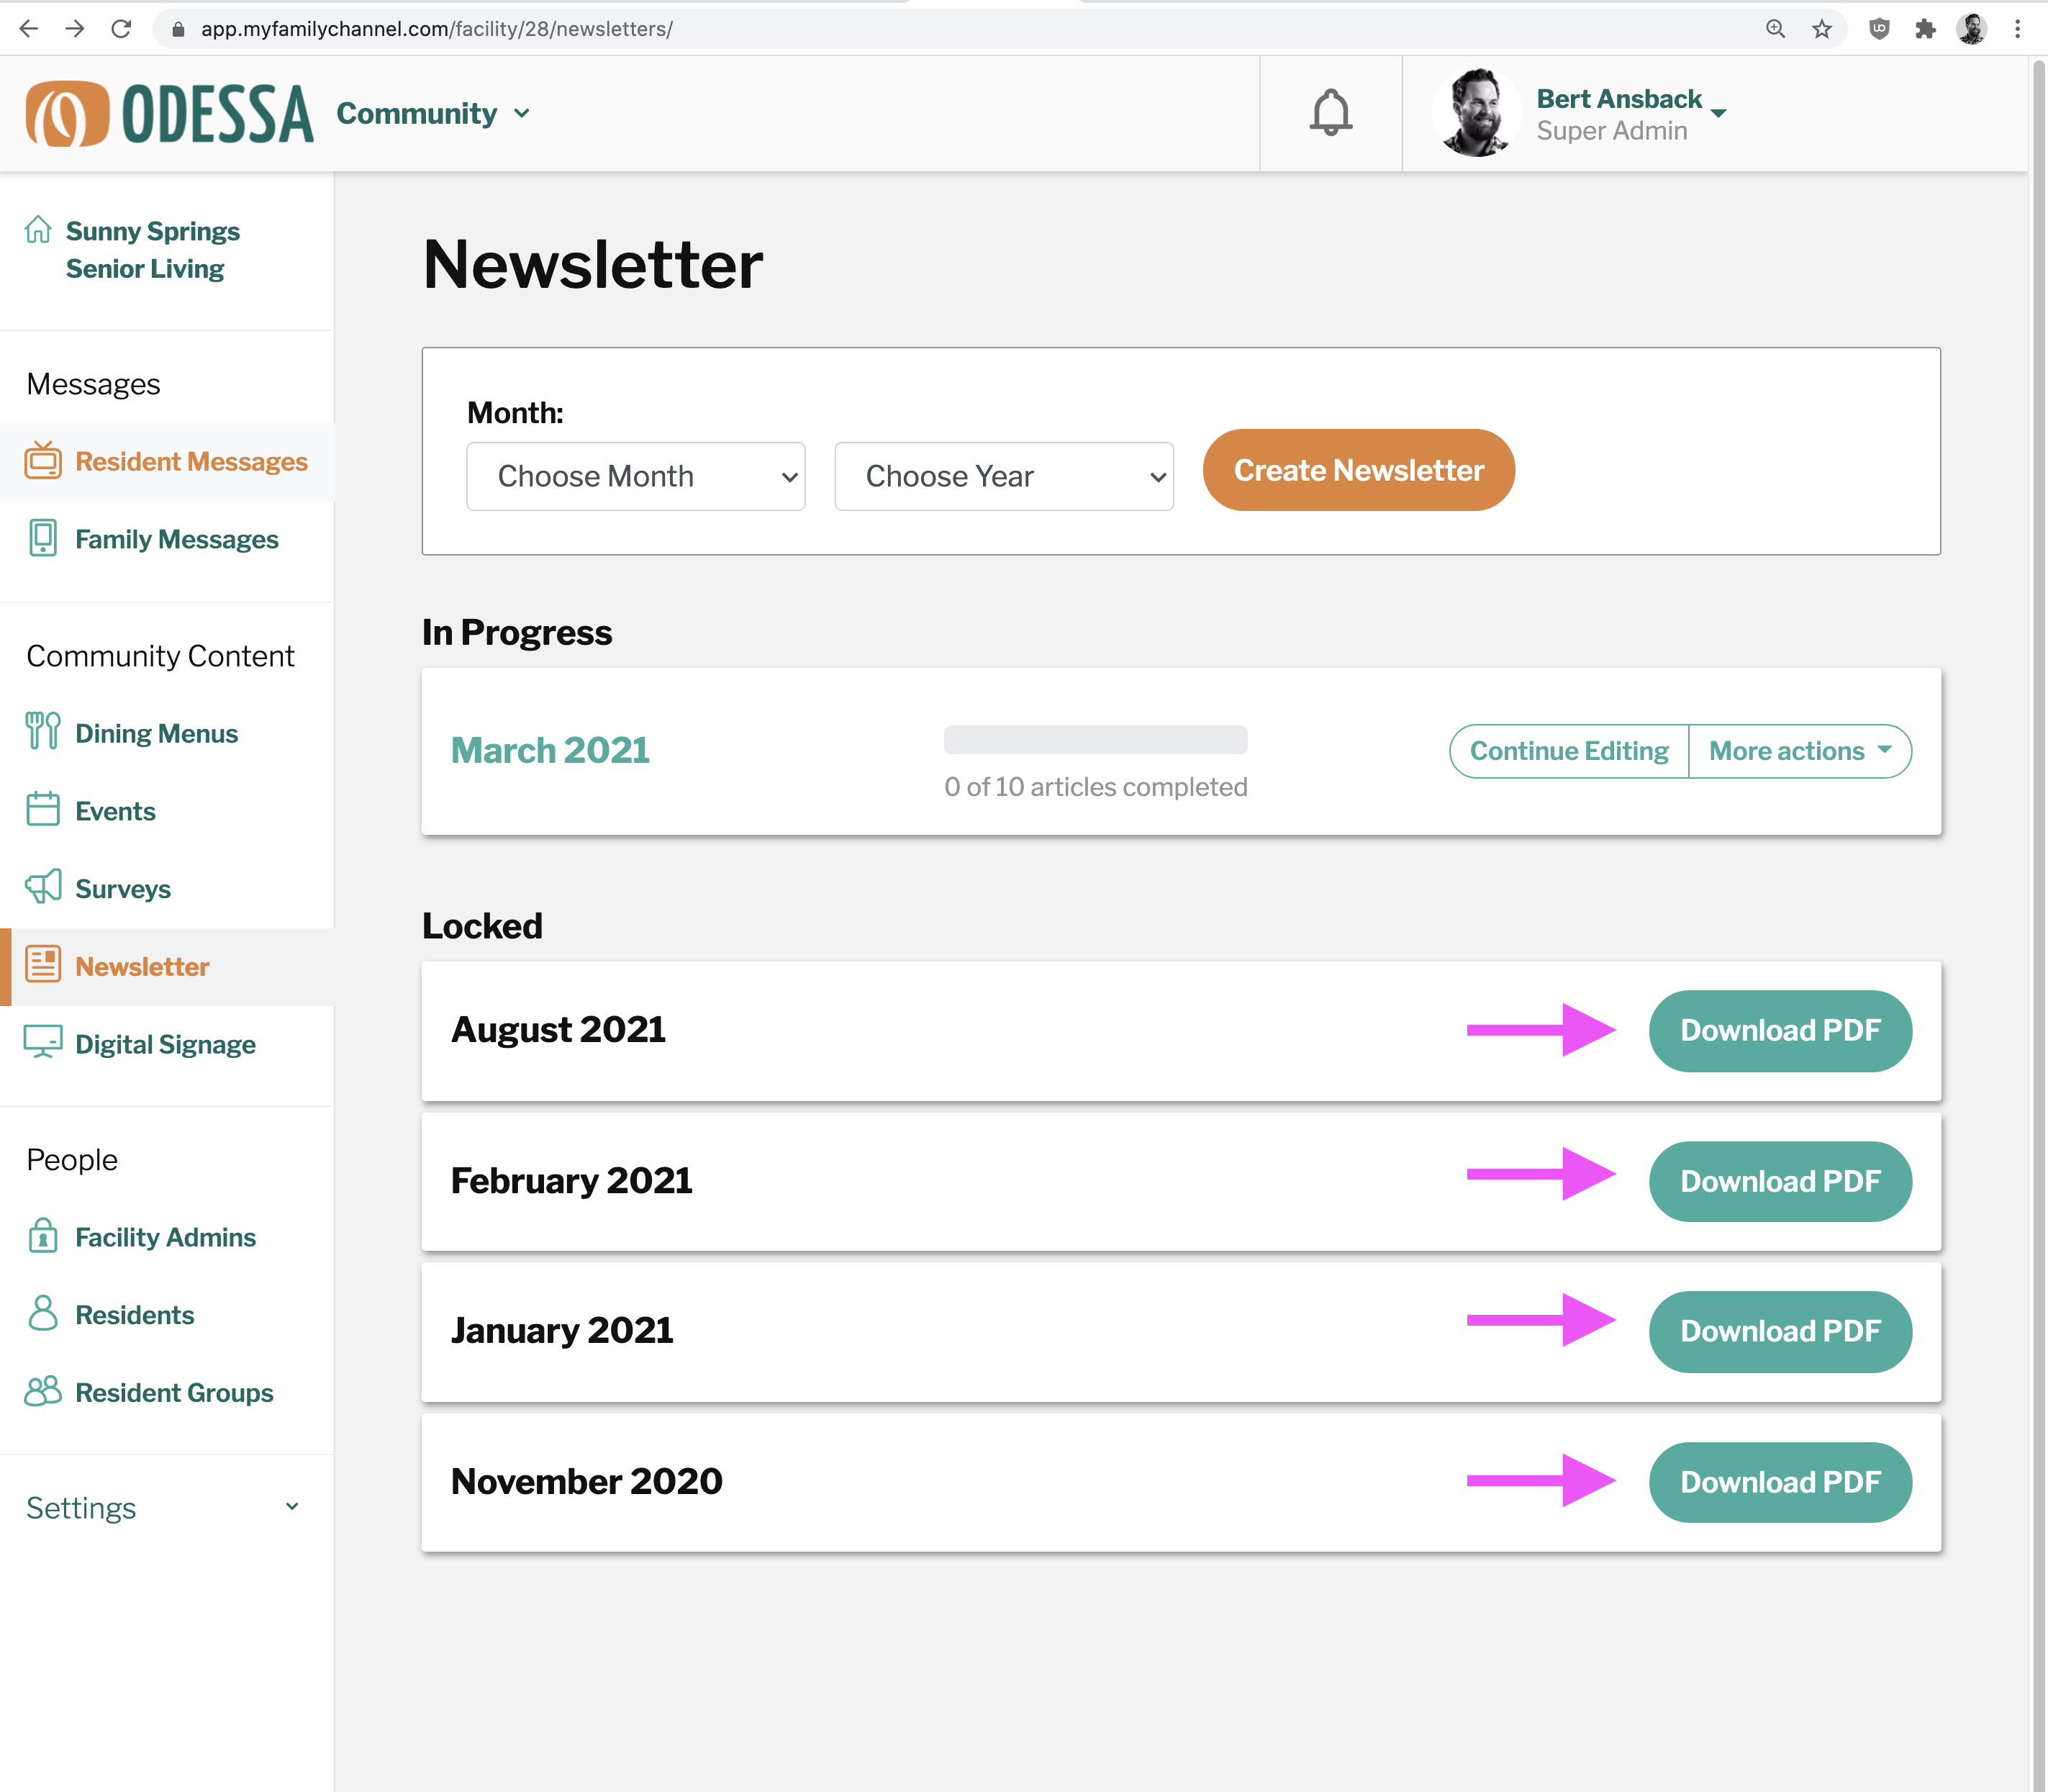Click the Facility Admins lock icon
Image resolution: width=2048 pixels, height=1792 pixels.
coord(43,1236)
